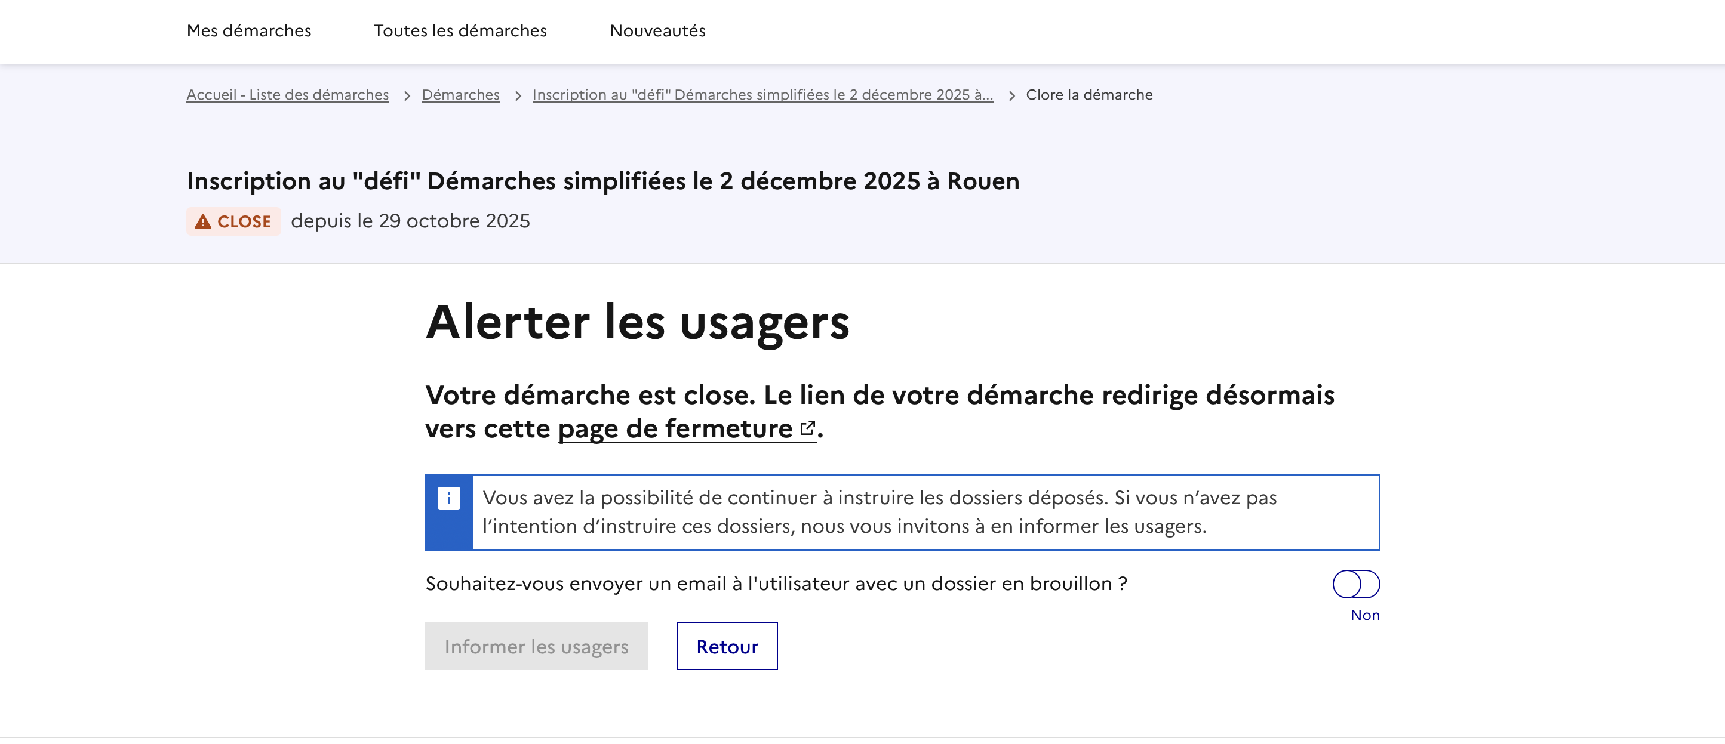Click the breadcrumb chevron before 'Clore la démarche'
This screenshot has height=744, width=1725.
(1011, 95)
